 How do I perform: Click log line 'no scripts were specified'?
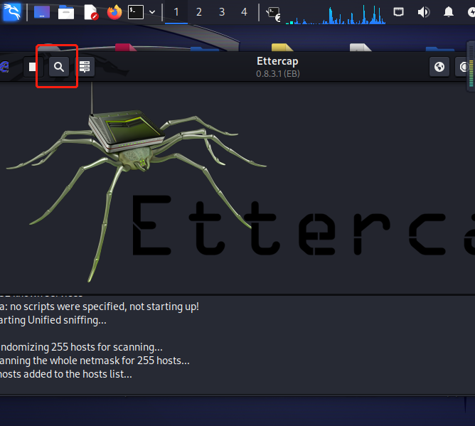100,307
